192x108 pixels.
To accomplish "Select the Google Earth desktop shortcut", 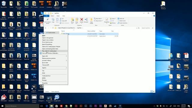I will 57,98.
